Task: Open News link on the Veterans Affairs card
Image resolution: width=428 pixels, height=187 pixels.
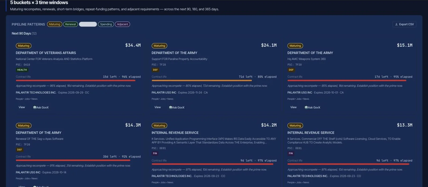Action: (35, 99)
